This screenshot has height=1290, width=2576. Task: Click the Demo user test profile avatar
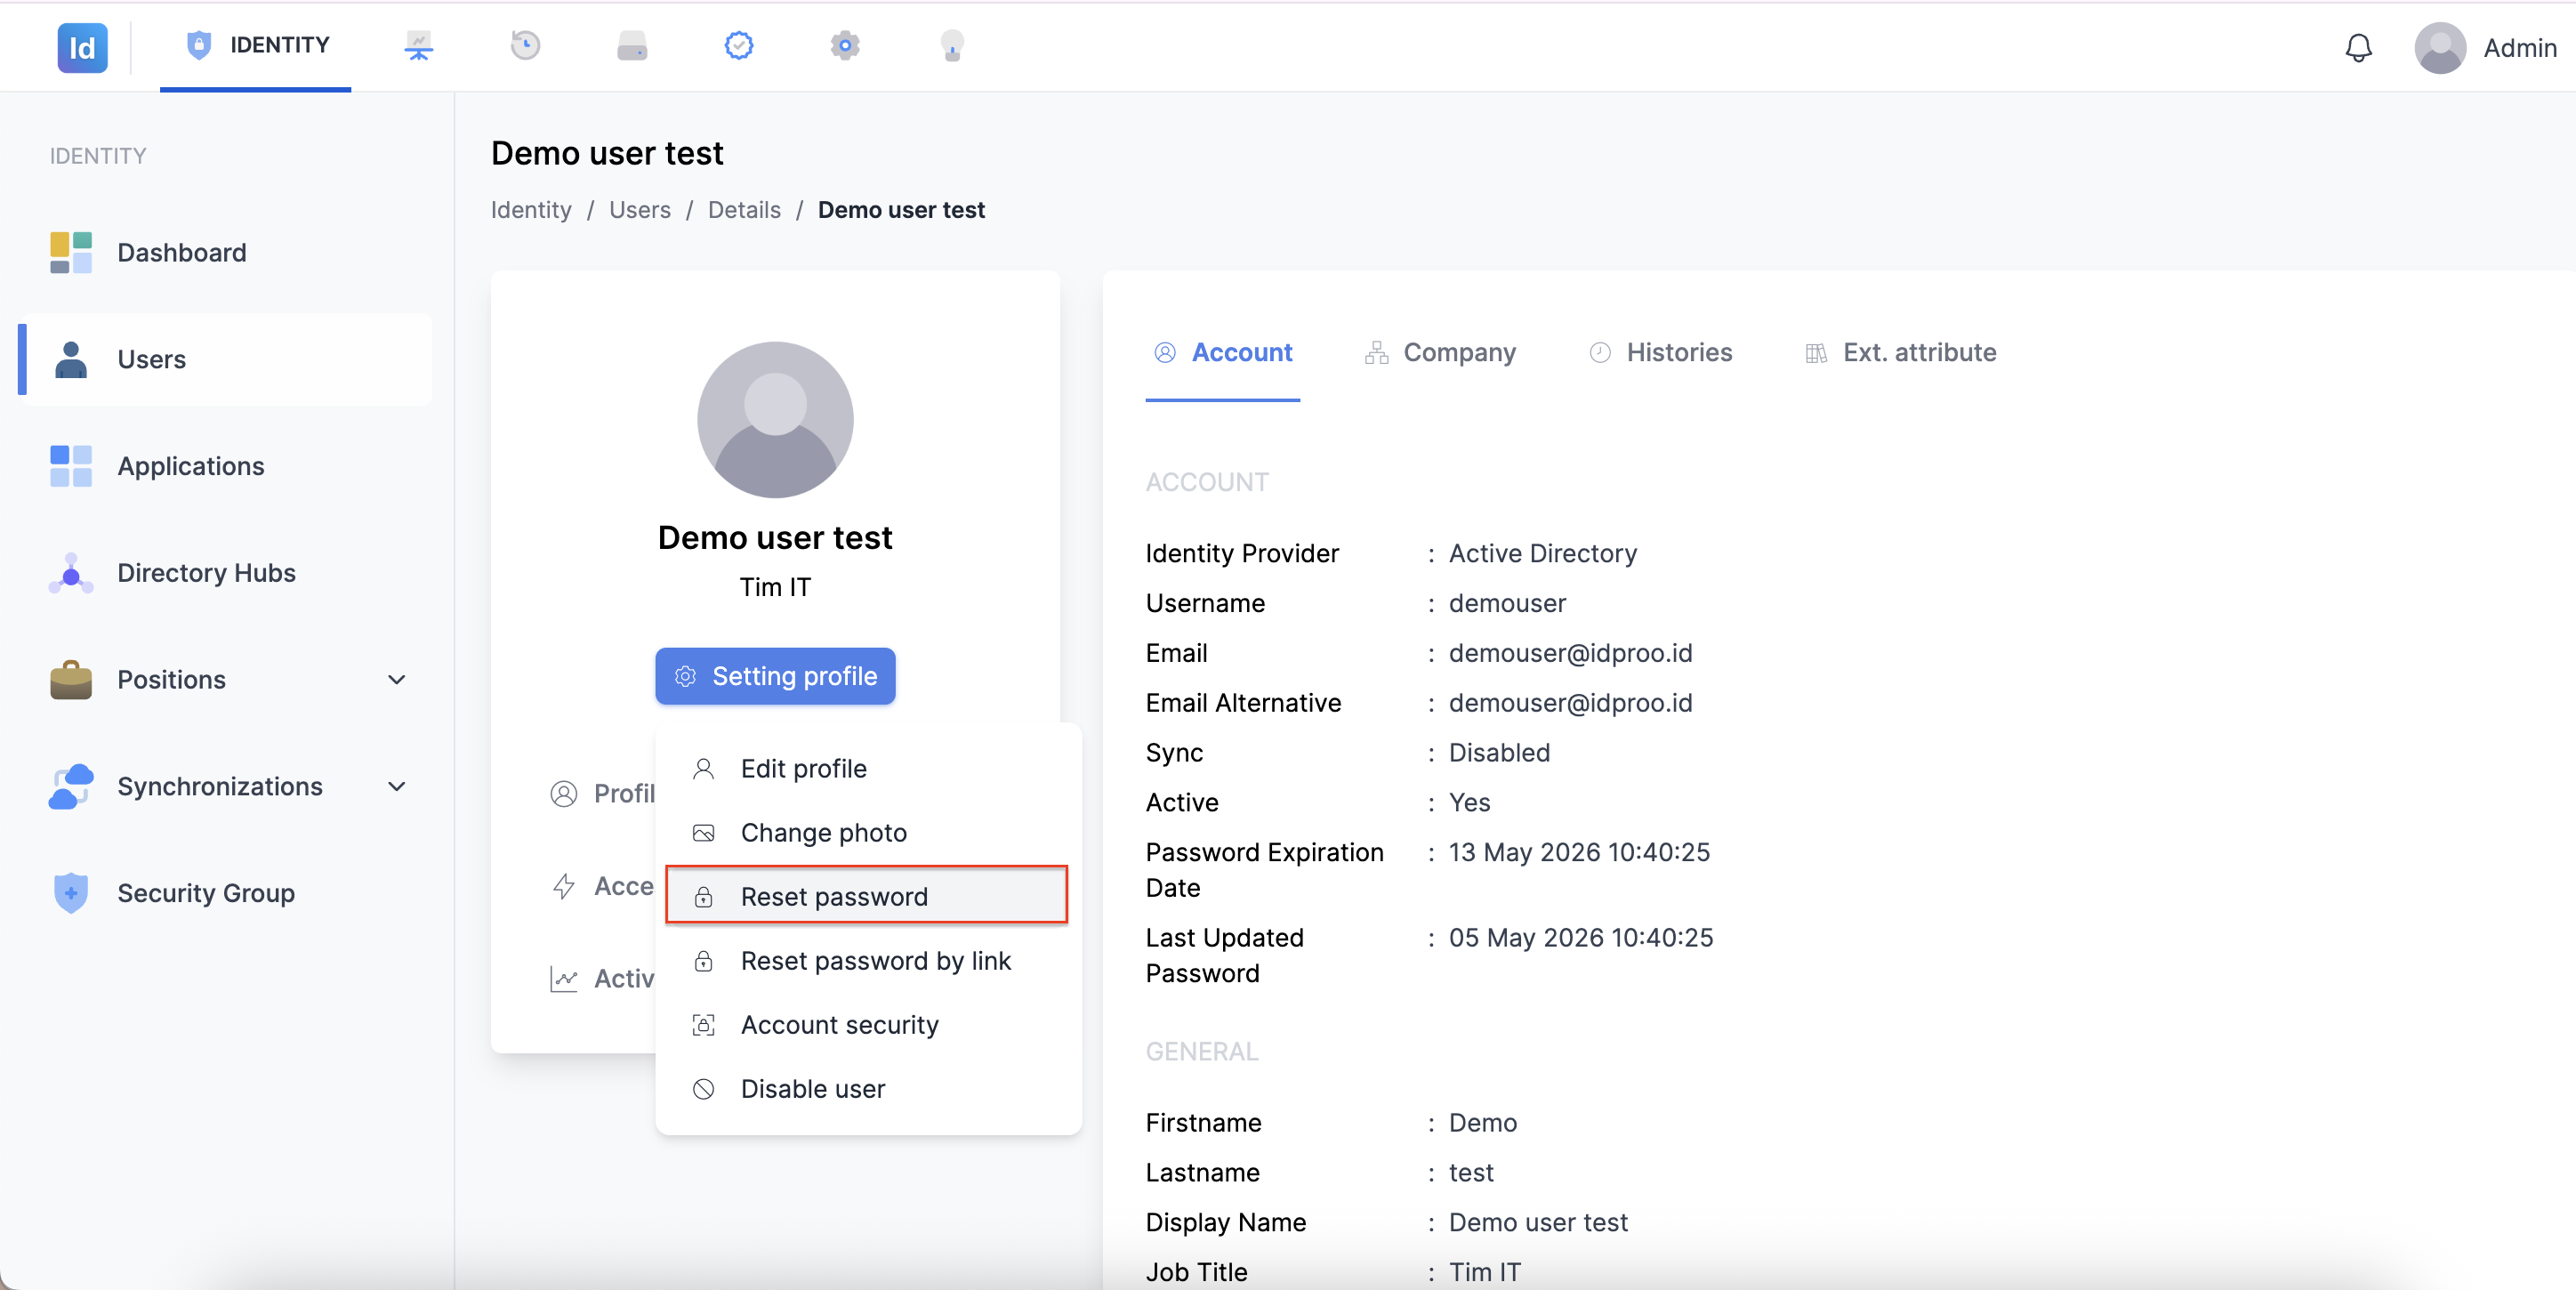pyautogui.click(x=775, y=420)
